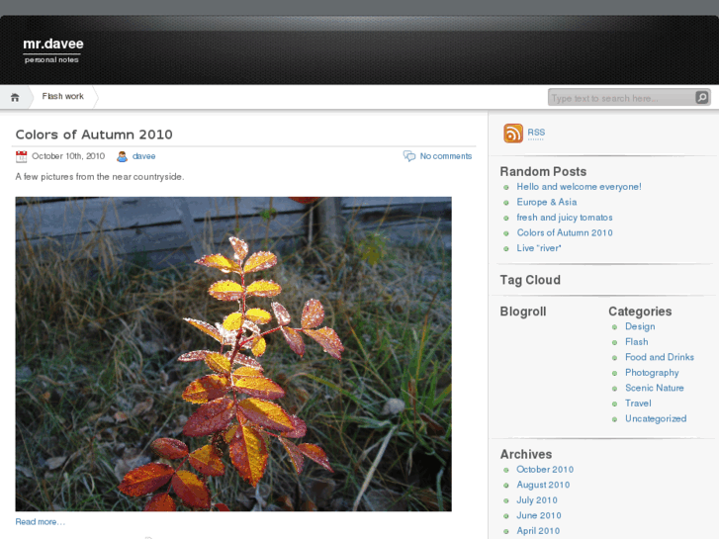
Task: Click the Read more… link
Action: [x=41, y=522]
